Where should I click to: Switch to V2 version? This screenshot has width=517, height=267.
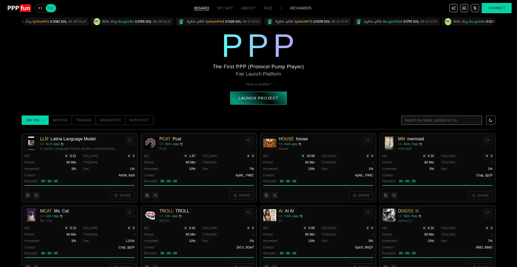(51, 8)
